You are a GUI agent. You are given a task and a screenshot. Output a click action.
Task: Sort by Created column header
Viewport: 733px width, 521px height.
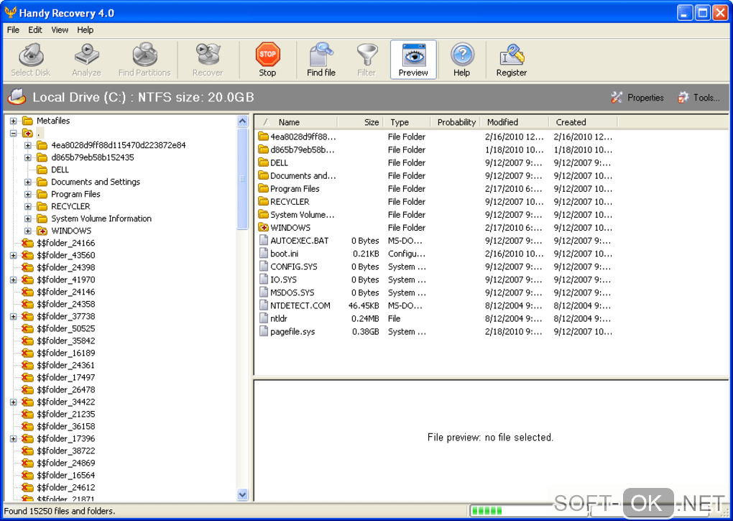click(x=583, y=122)
